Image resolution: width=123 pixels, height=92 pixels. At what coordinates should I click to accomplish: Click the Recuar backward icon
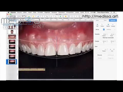click(x=108, y=25)
